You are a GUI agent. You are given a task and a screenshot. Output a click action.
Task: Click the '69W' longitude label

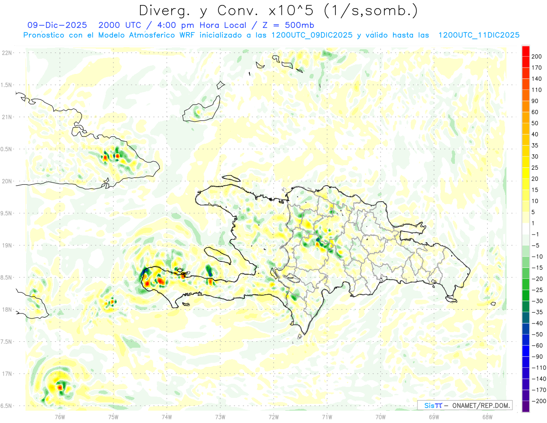coord(434,417)
